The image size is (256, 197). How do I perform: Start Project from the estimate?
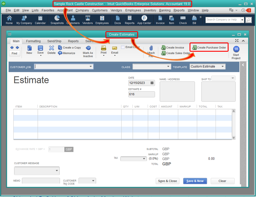[x=236, y=53]
